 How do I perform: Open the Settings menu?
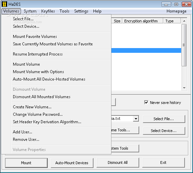coord(81,11)
